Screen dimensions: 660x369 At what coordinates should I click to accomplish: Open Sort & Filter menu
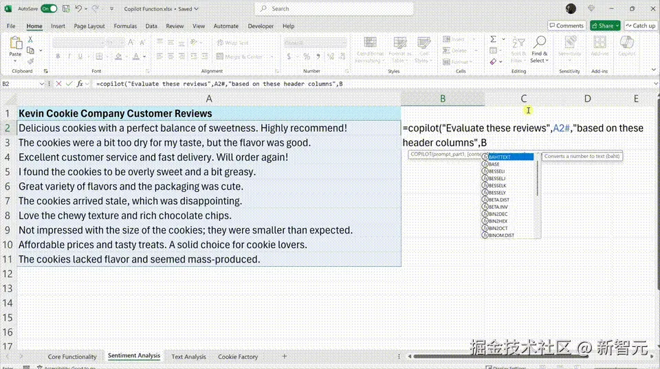click(x=518, y=50)
